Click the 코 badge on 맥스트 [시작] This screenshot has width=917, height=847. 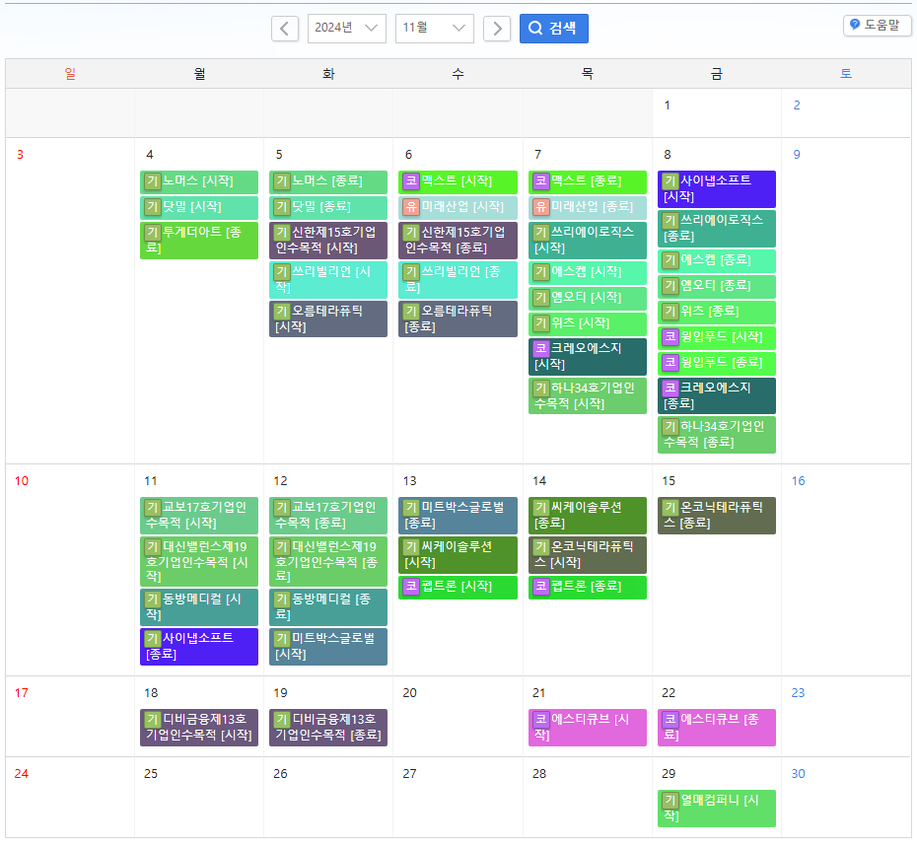point(412,180)
